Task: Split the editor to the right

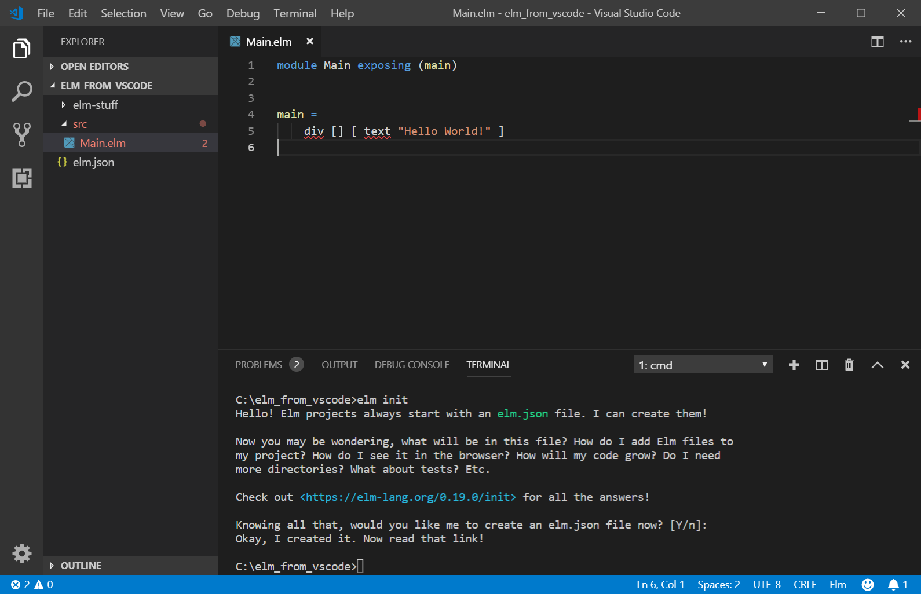Action: [877, 42]
